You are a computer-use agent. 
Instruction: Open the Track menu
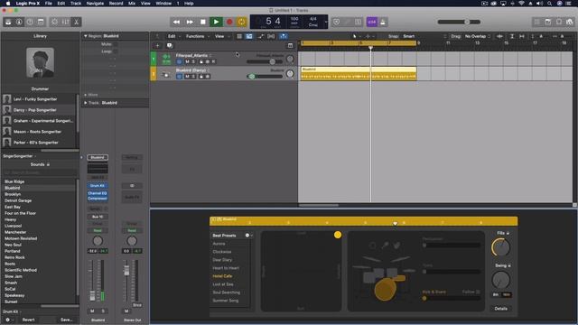click(x=76, y=4)
